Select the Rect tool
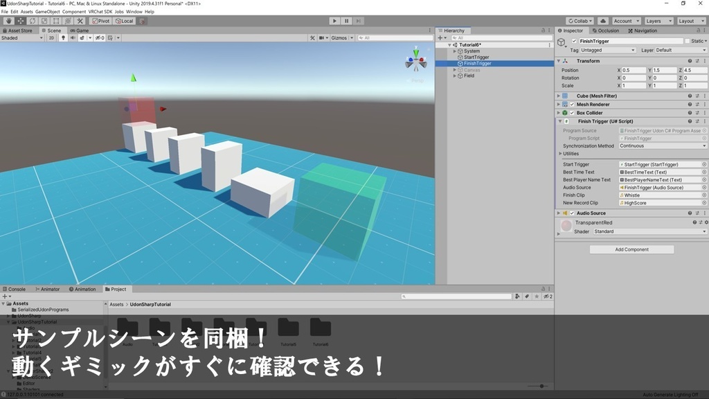The height and width of the screenshot is (399, 709). (56, 21)
